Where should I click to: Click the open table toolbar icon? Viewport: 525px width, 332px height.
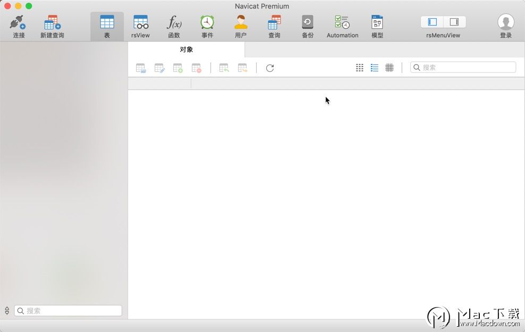[141, 68]
